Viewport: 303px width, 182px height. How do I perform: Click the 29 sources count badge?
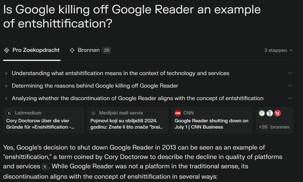[x=106, y=50]
